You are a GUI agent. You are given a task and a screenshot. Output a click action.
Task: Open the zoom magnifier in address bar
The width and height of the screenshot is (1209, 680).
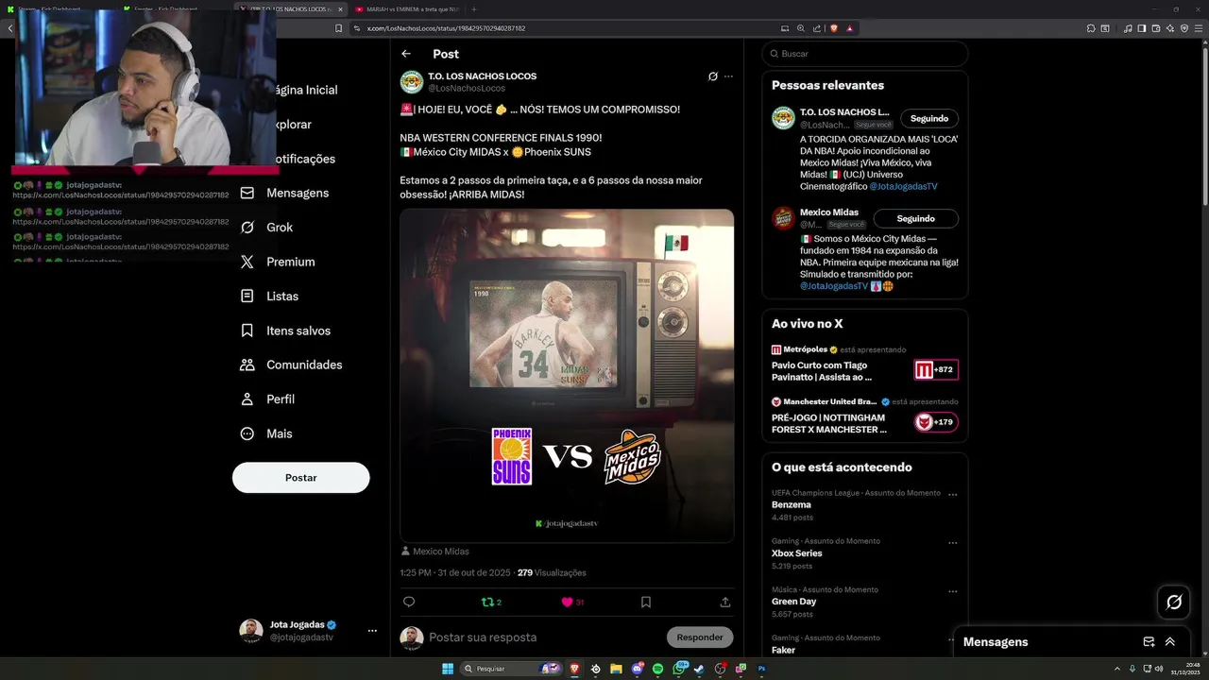[801, 28]
